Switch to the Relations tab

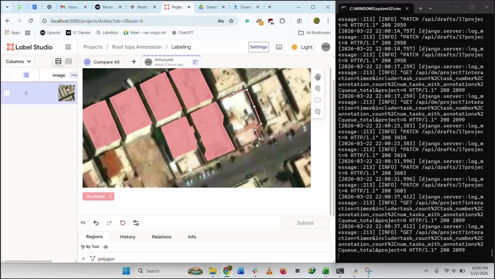pos(162,237)
